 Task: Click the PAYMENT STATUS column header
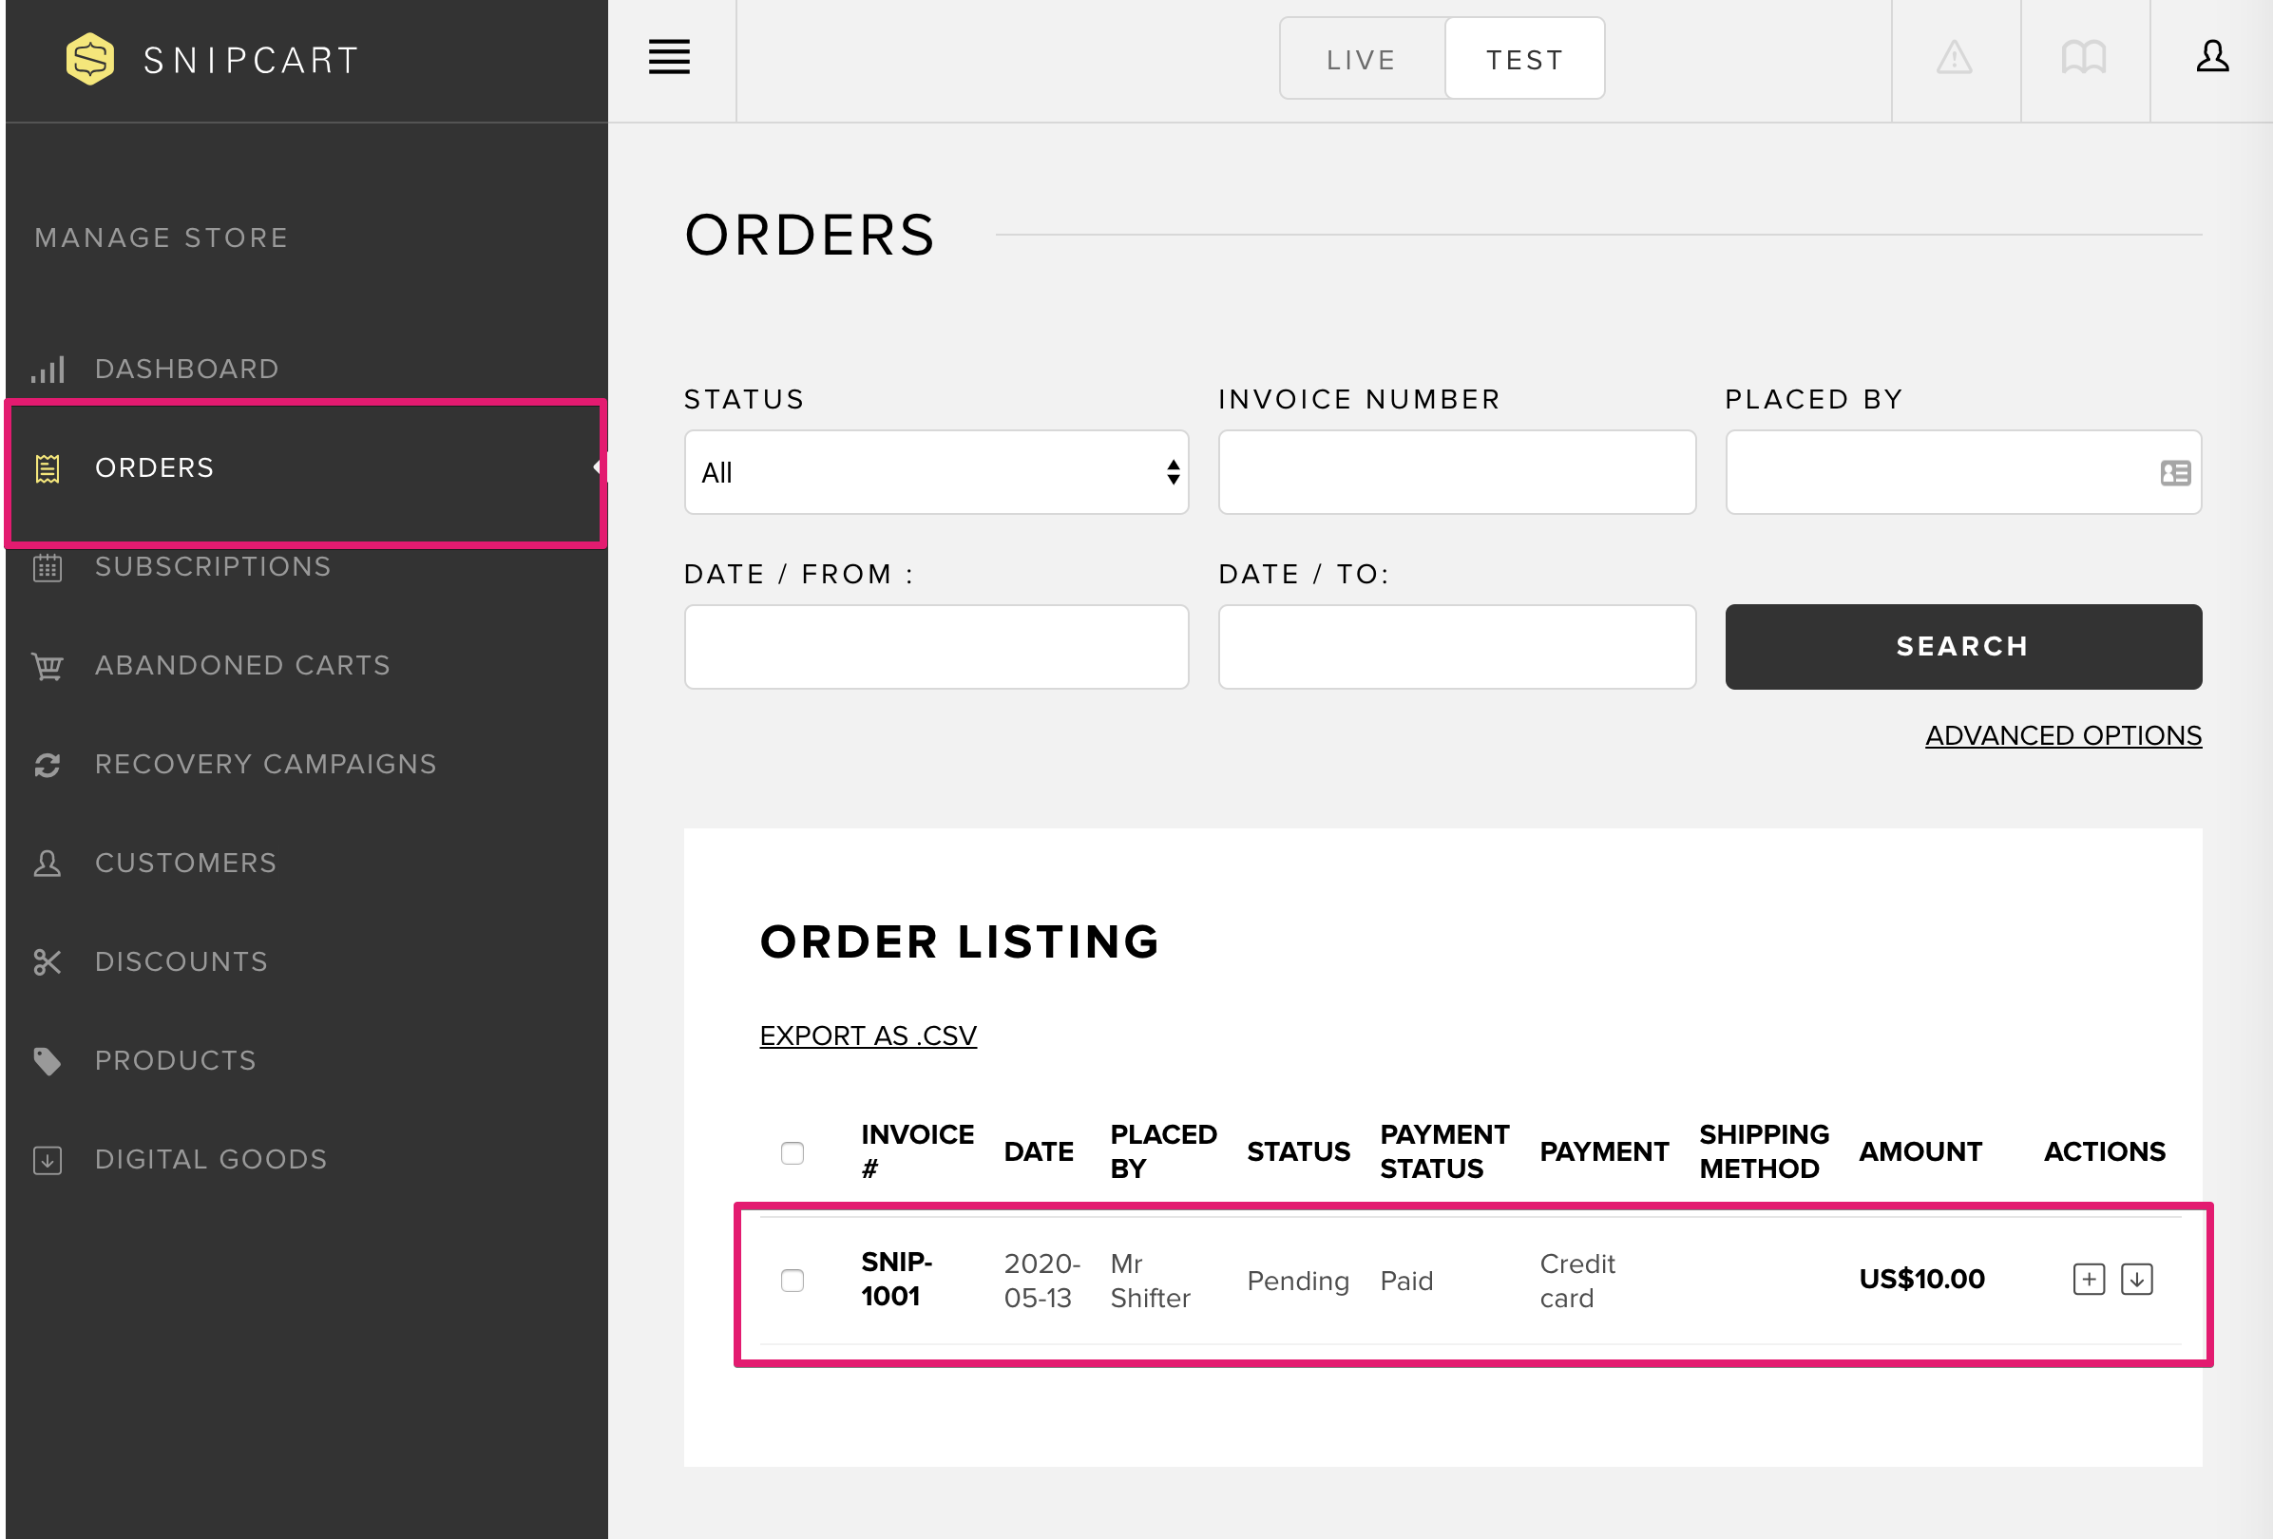(1444, 1151)
